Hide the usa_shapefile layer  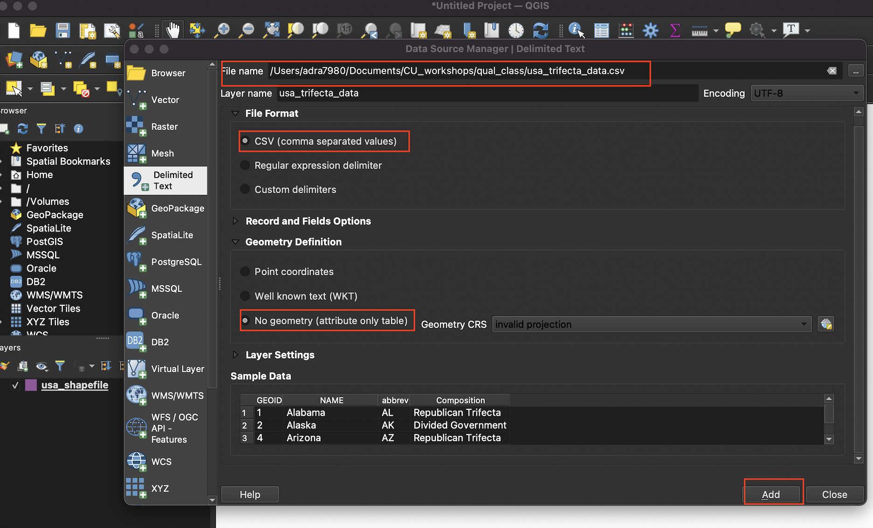coord(15,385)
